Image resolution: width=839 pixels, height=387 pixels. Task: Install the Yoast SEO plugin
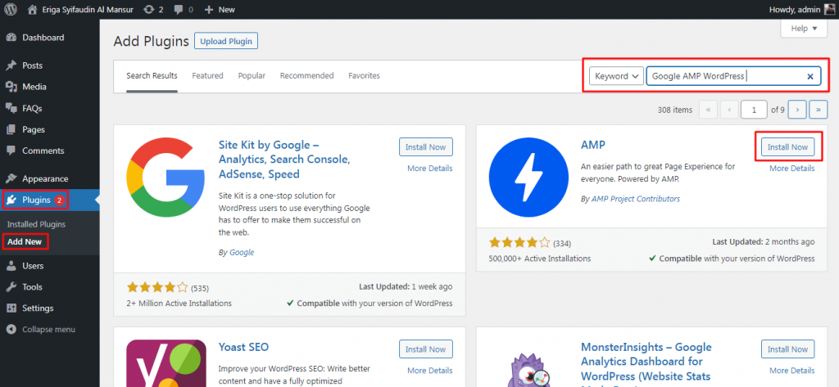point(426,349)
